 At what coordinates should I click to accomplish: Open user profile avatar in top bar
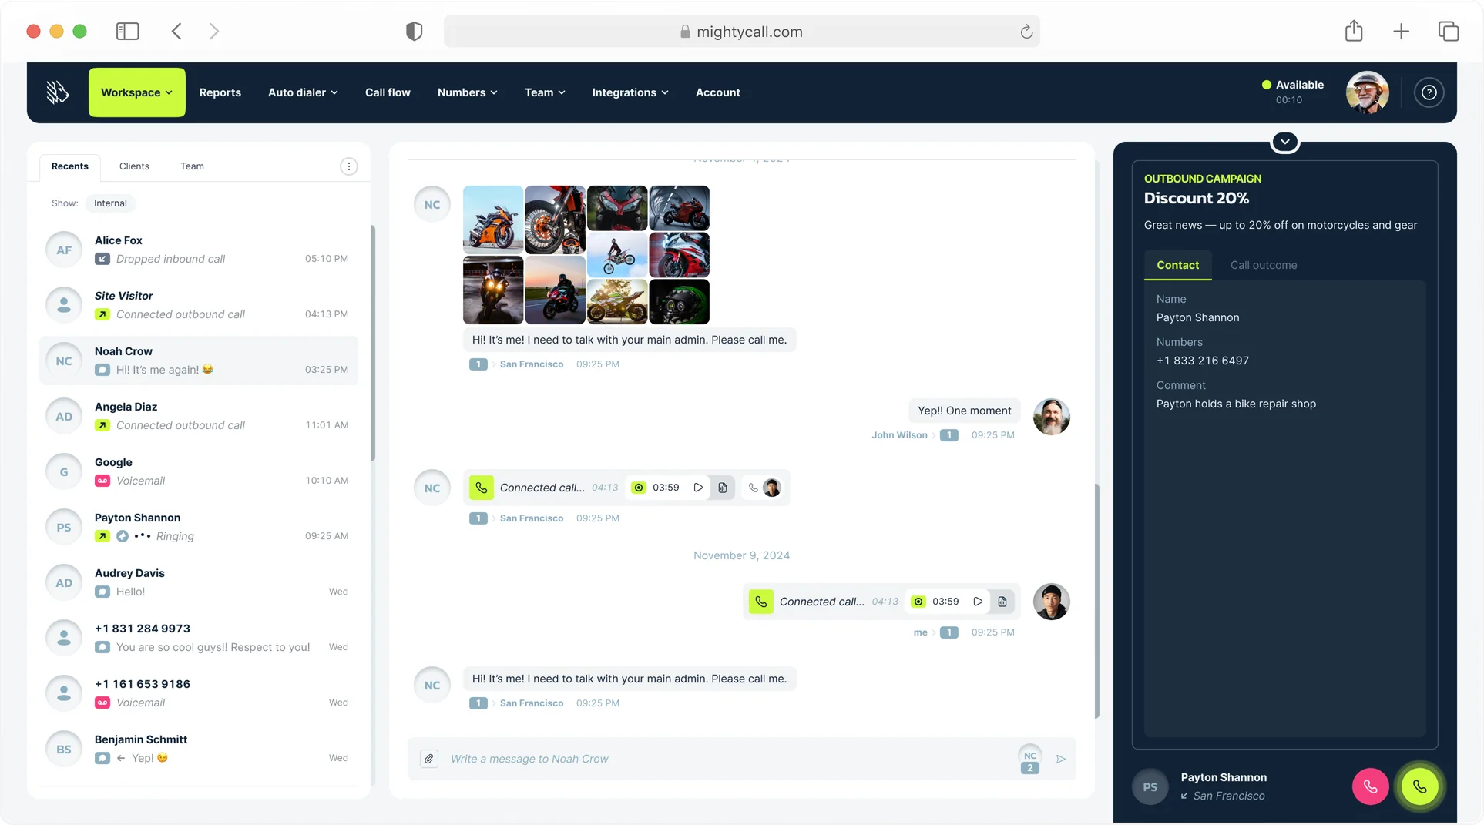point(1367,92)
